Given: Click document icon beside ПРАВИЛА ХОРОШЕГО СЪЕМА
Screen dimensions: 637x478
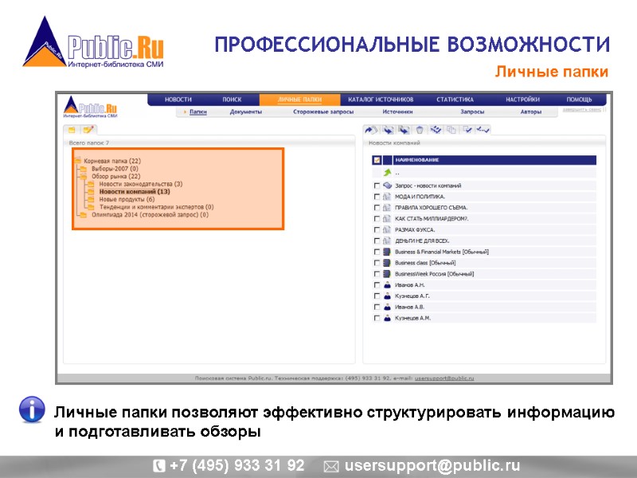Looking at the screenshot, I should click(387, 207).
